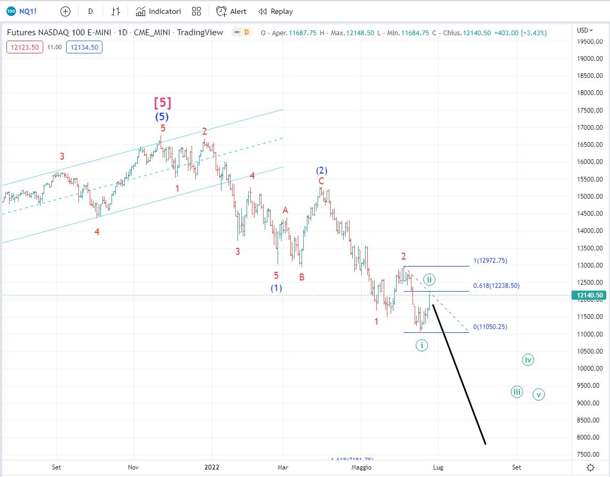This screenshot has width=610, height=477.
Task: Open the indicator templates grid icon
Action: 196,11
